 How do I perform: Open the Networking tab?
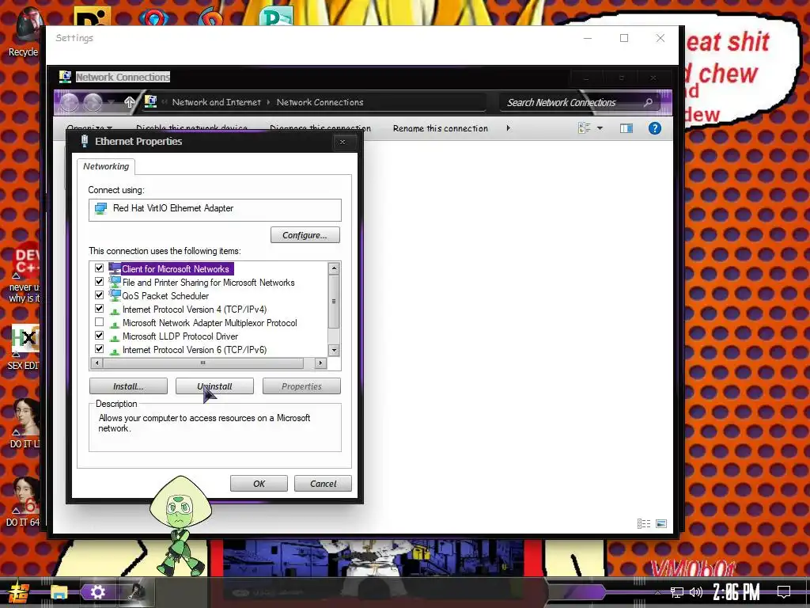pyautogui.click(x=106, y=166)
